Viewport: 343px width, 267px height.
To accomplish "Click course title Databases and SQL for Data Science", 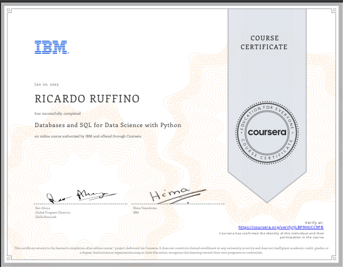I will 108,125.
